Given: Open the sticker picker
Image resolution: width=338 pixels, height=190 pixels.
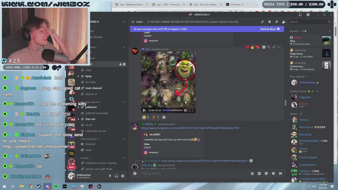Looking at the screenshot, I should 266,173.
